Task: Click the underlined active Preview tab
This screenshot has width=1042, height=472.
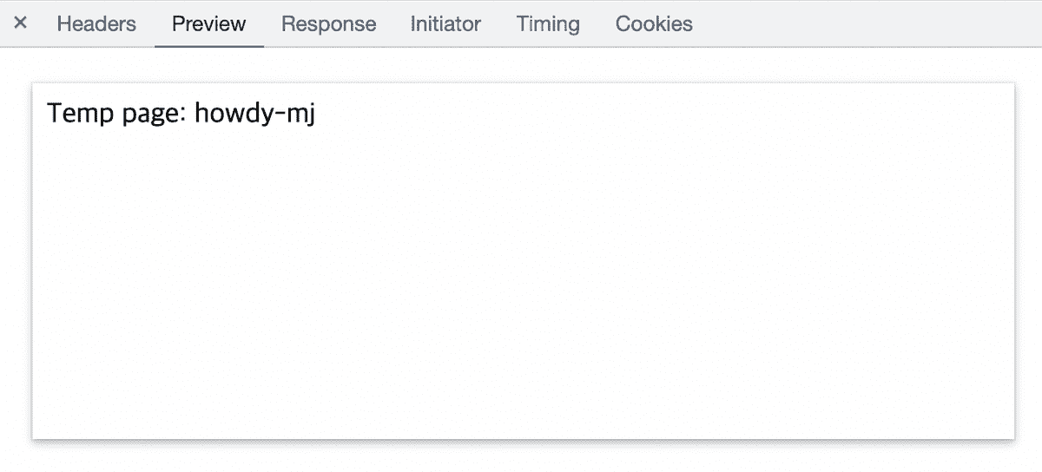Action: [208, 23]
